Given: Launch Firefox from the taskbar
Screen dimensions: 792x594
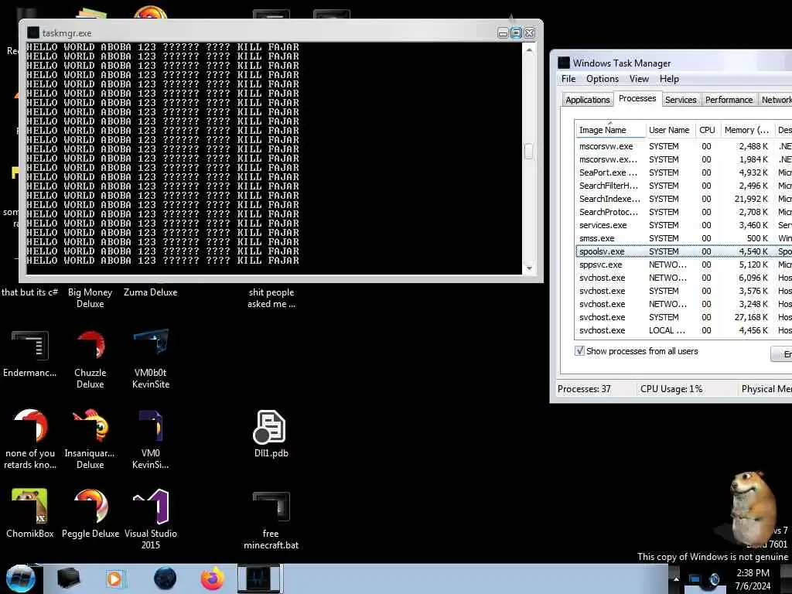Looking at the screenshot, I should click(x=212, y=579).
